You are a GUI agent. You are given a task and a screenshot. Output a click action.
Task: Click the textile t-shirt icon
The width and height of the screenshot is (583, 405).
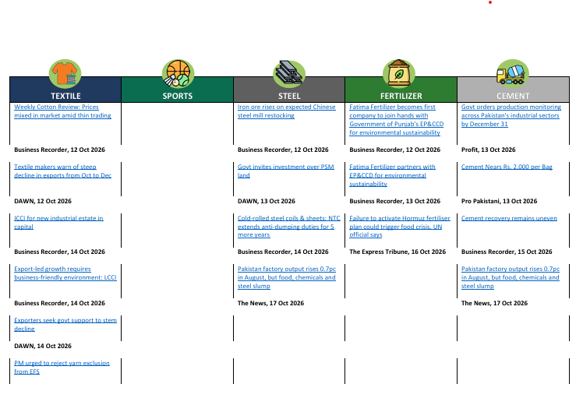pos(65,73)
